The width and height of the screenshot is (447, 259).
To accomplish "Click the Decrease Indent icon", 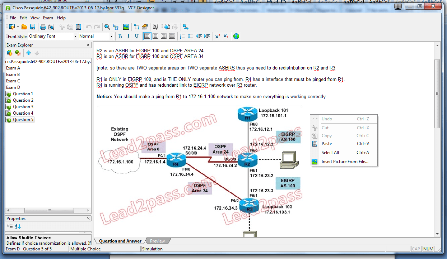I will 199,36.
